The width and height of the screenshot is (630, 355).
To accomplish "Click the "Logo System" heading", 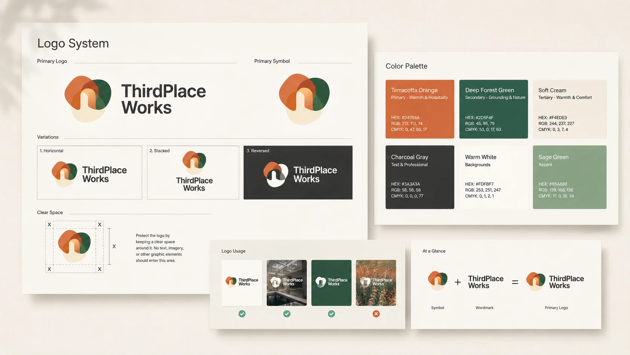I will [73, 43].
